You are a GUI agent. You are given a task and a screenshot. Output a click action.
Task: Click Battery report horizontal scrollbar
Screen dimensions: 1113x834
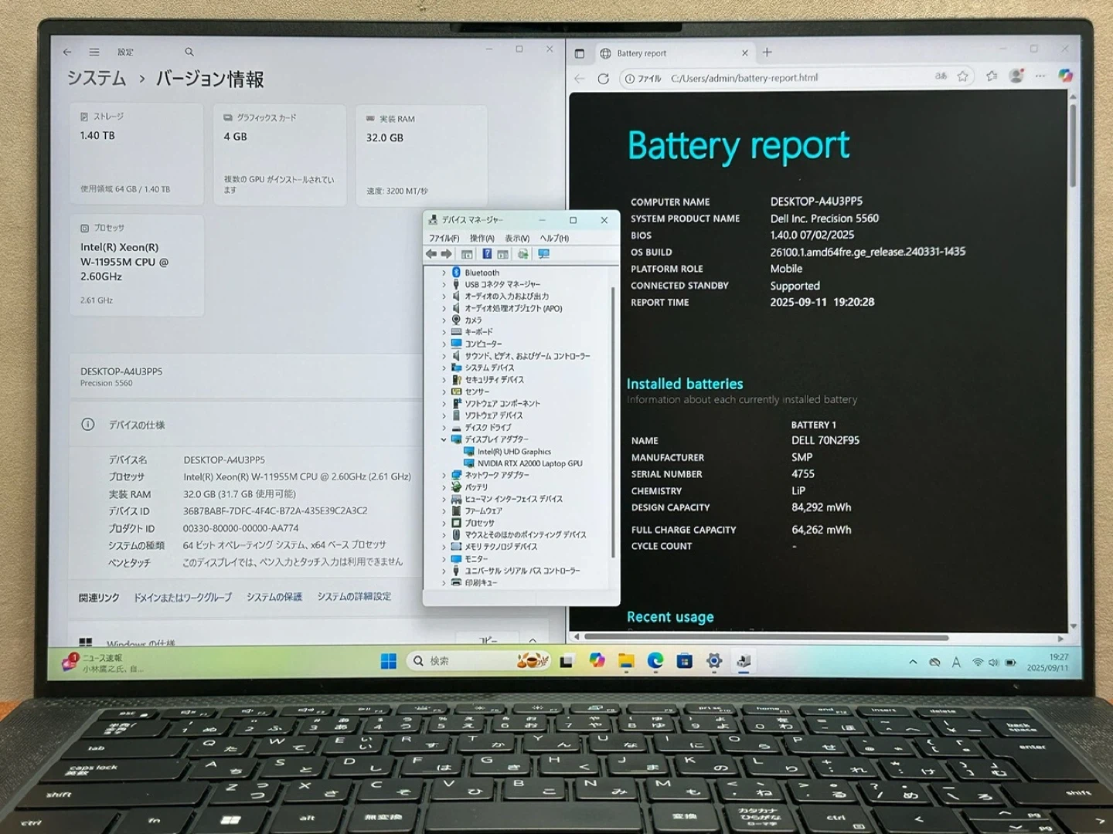click(x=766, y=638)
